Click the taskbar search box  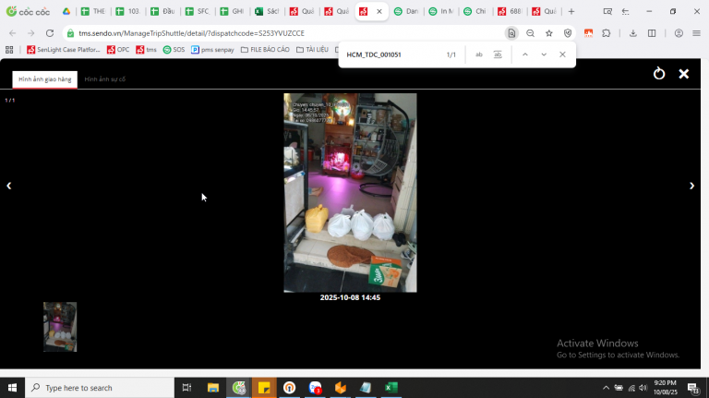100,388
